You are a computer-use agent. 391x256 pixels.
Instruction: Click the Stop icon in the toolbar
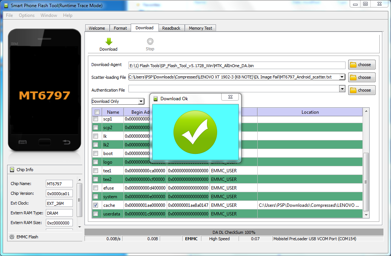point(150,41)
